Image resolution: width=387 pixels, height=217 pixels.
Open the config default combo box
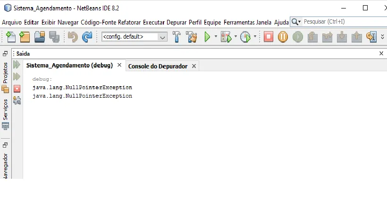134,37
